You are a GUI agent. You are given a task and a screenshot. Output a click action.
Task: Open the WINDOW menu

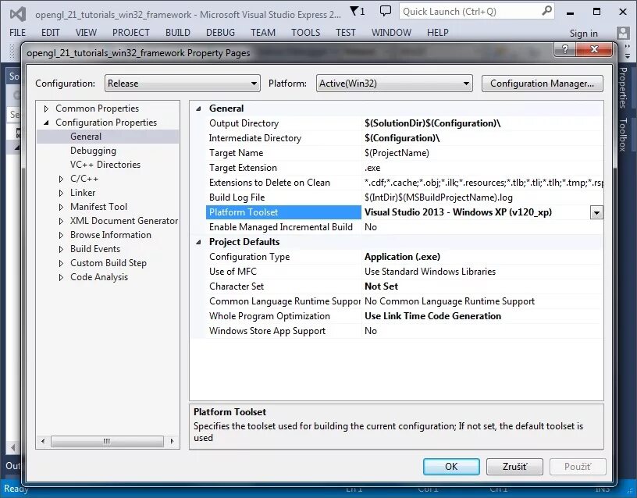point(391,33)
